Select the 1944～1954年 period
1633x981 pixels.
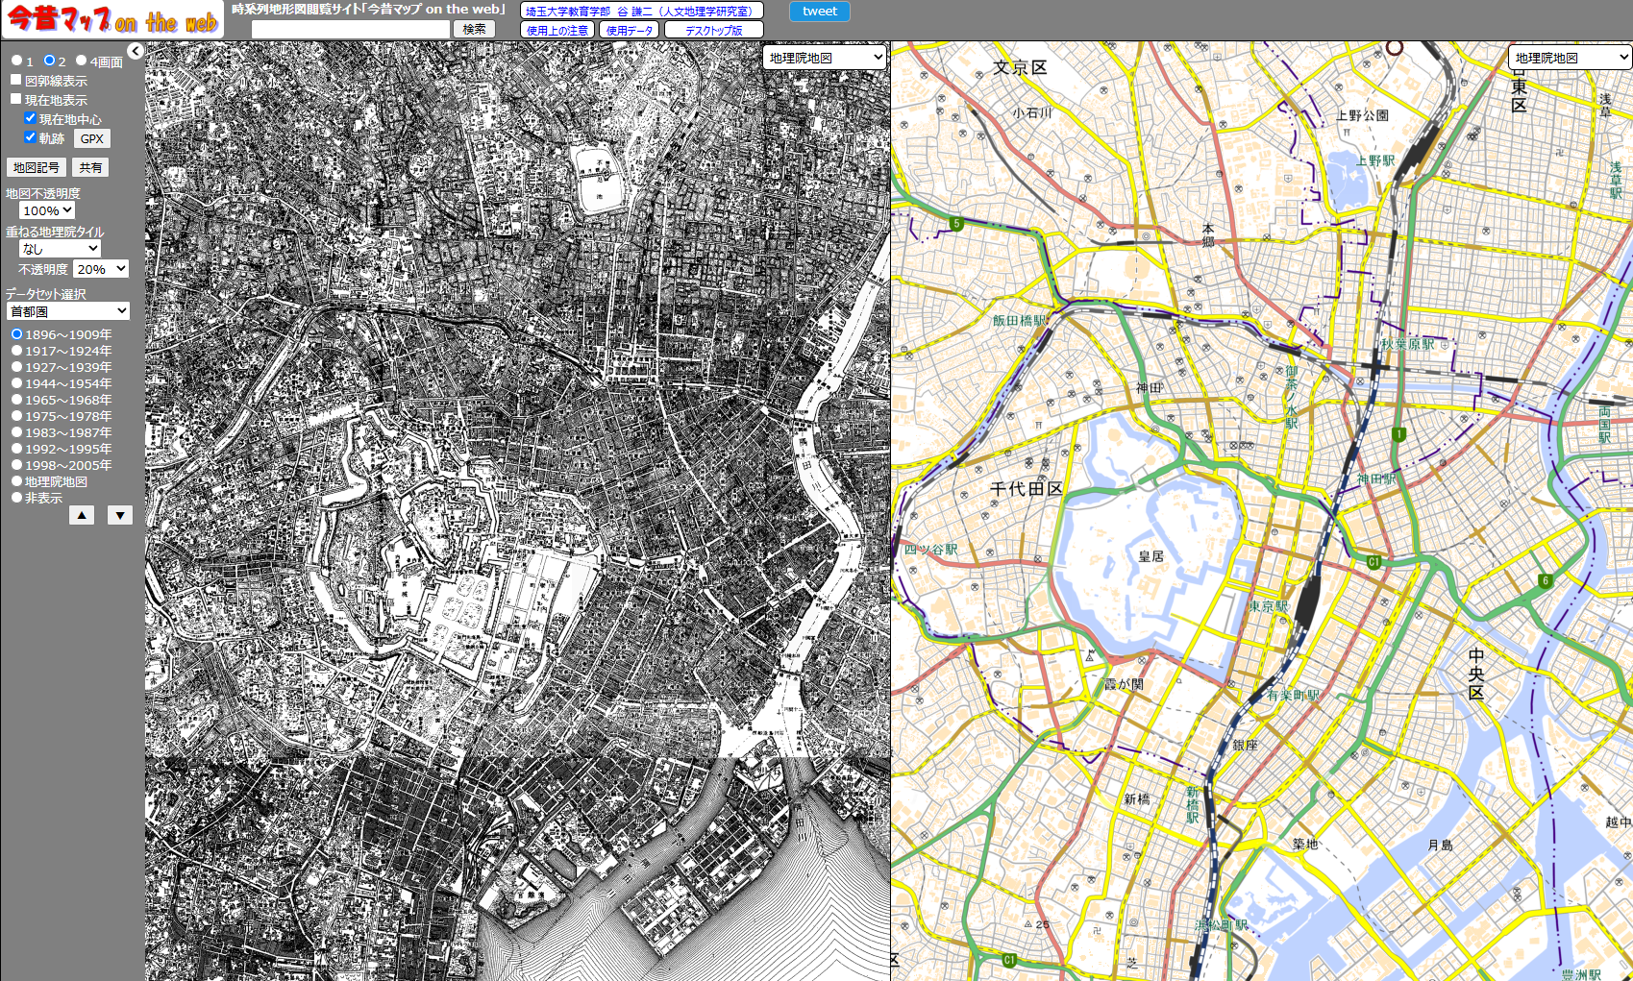(16, 382)
